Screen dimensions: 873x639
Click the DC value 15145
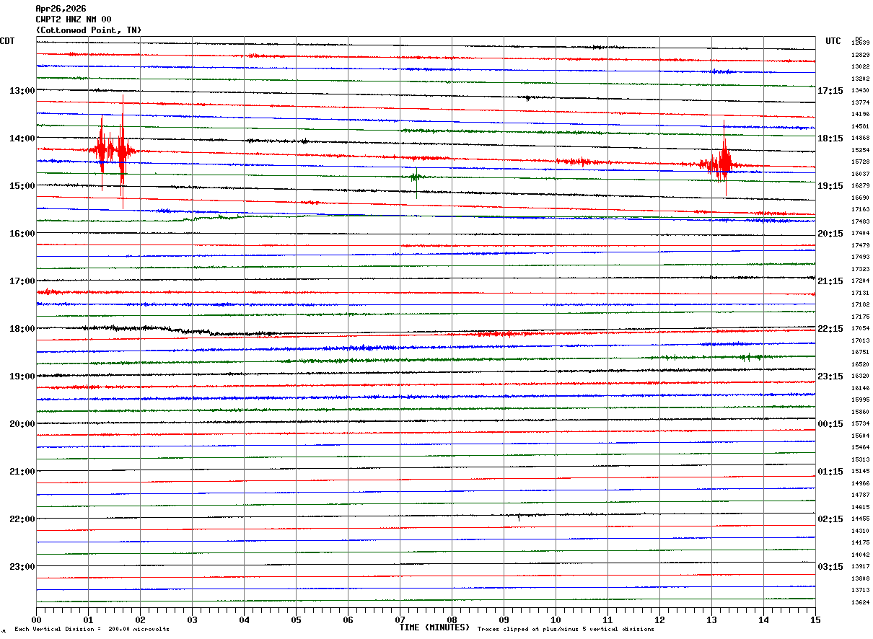[860, 472]
